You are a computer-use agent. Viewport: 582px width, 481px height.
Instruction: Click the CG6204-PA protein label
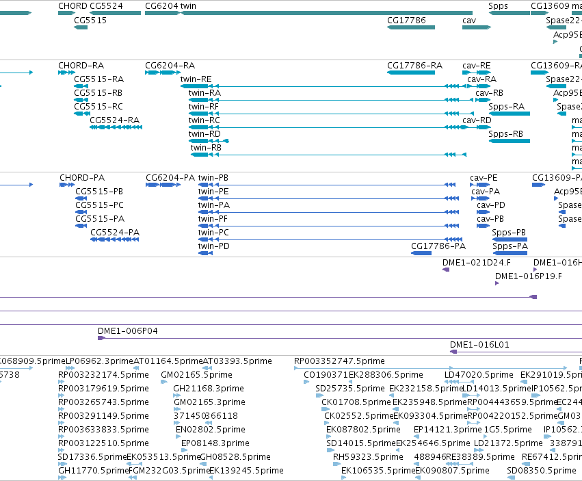170,178
